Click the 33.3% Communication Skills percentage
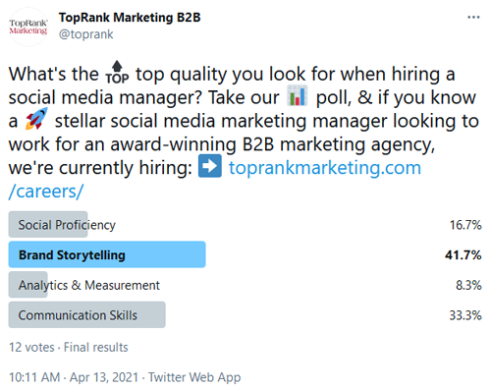The width and height of the screenshot is (491, 390). tap(465, 315)
